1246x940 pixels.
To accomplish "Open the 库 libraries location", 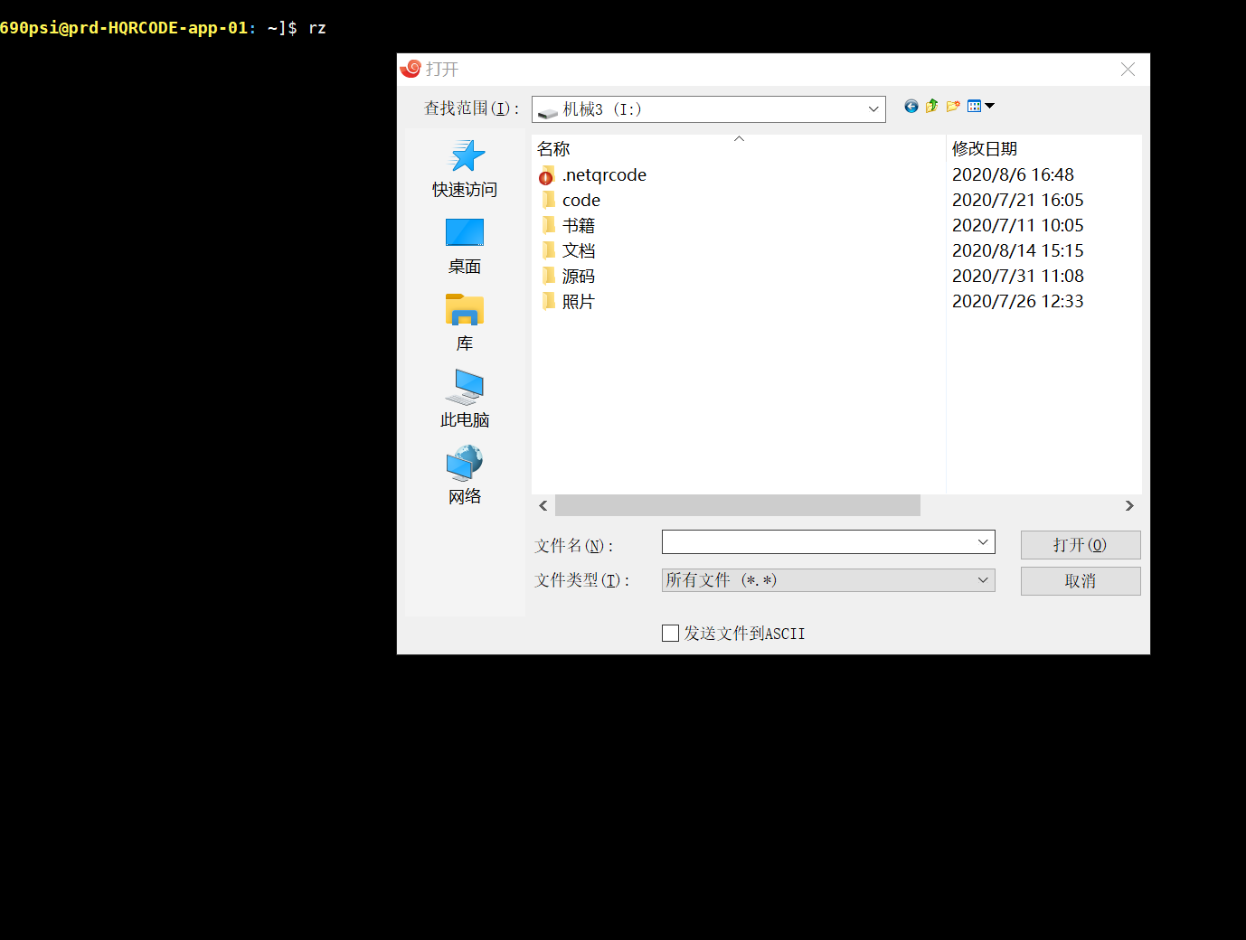I will (x=465, y=323).
